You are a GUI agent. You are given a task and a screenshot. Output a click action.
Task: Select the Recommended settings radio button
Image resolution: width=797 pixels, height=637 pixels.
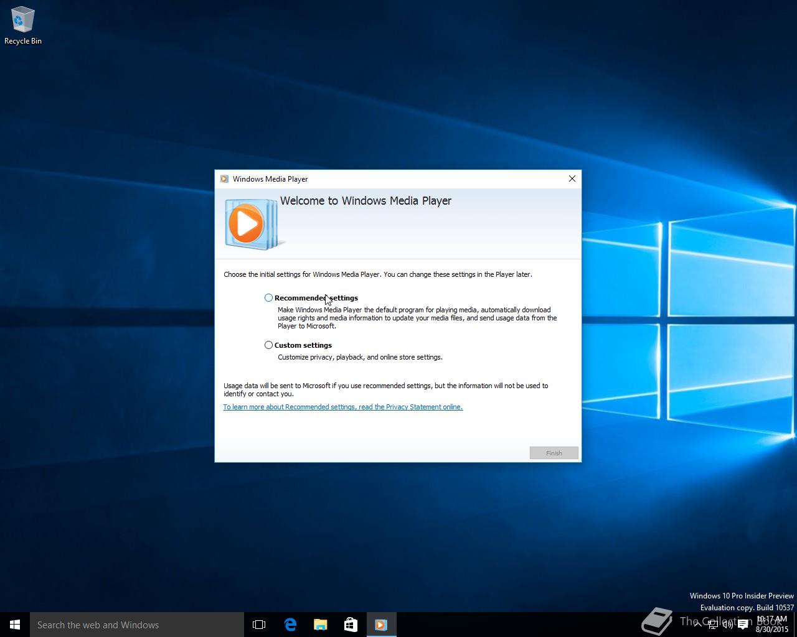point(268,298)
